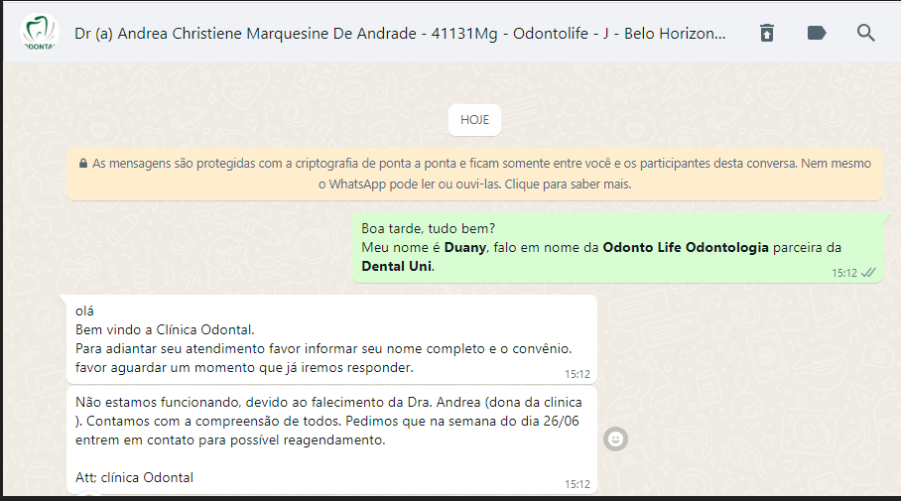901x501 pixels.
Task: Open the contact profile picture
Action: pyautogui.click(x=39, y=33)
